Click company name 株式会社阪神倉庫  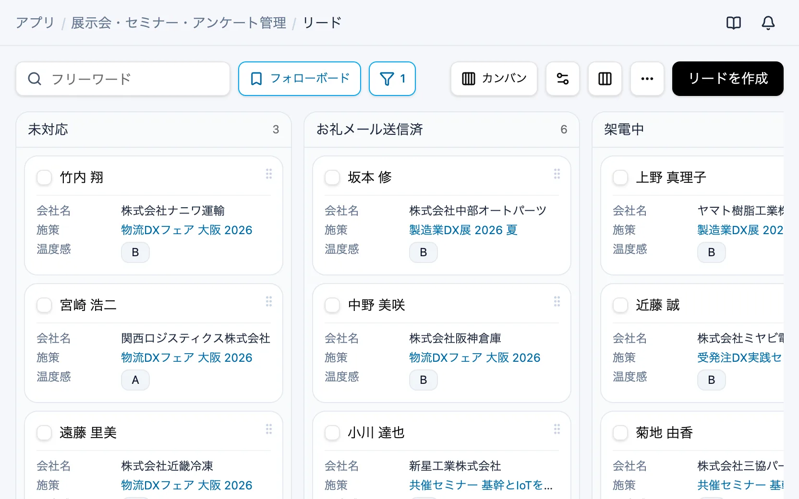pos(455,338)
